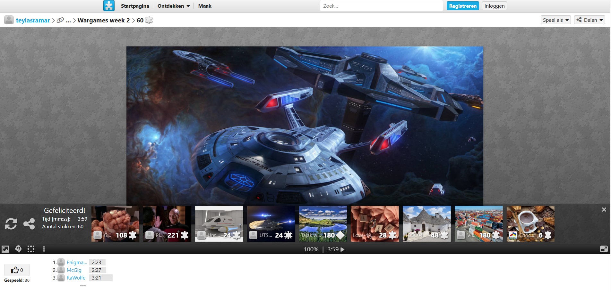
Task: Restart the puzzle with the refresh icon
Action: pos(11,223)
